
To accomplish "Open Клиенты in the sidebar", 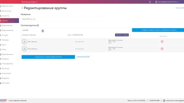I will (5, 16).
